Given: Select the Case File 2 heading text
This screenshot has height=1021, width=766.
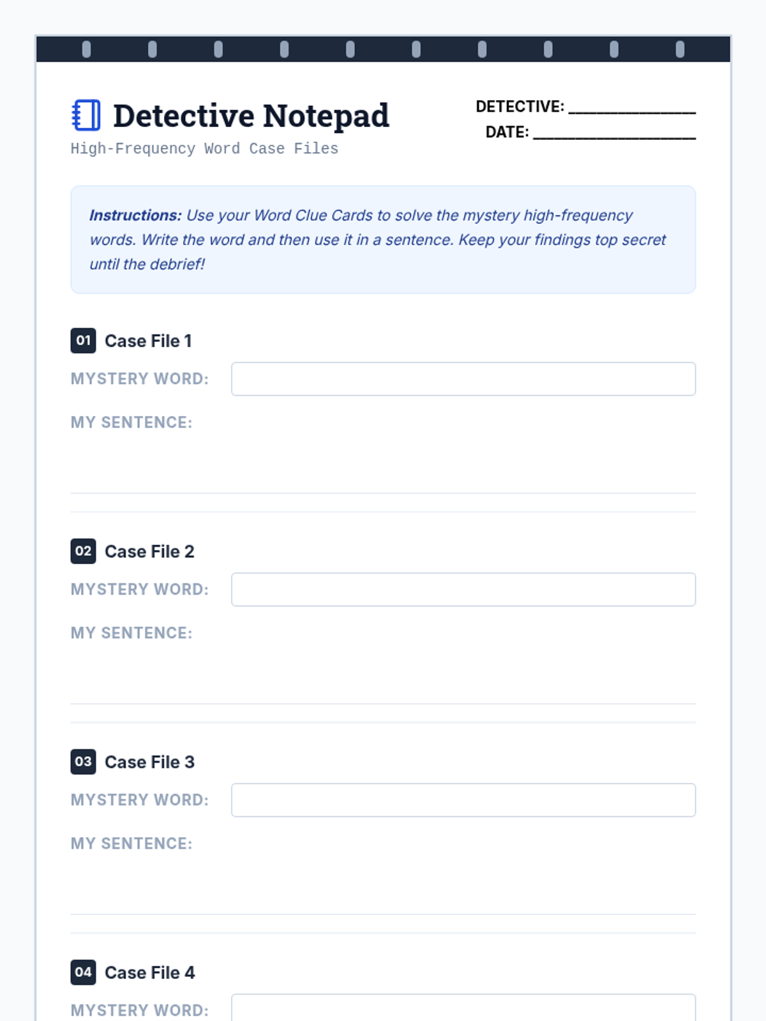Looking at the screenshot, I should (149, 552).
